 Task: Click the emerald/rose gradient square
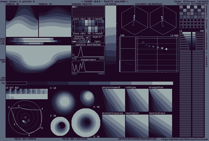click(x=161, y=126)
